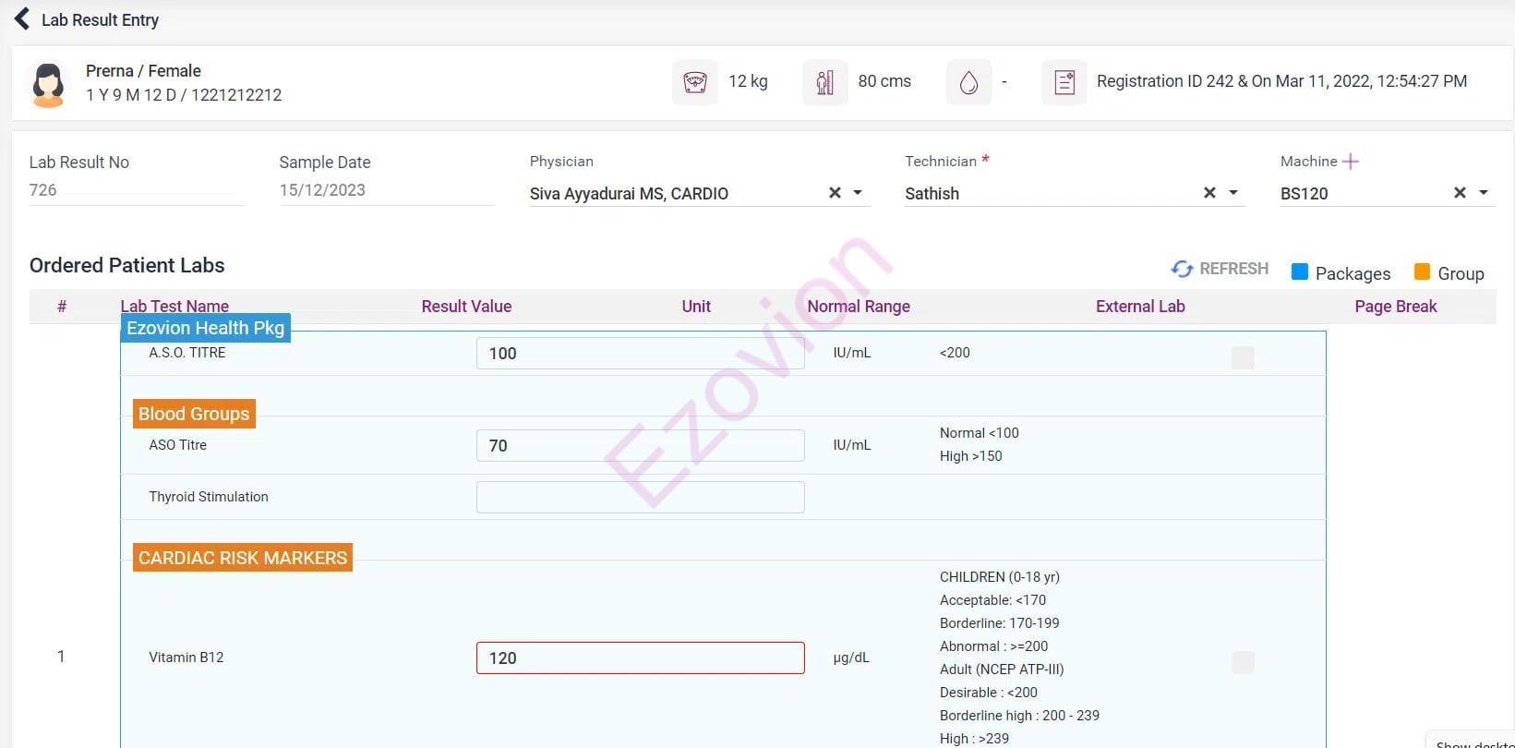This screenshot has width=1515, height=748.
Task: Remove the BS120 machine selection
Action: pyautogui.click(x=1460, y=193)
